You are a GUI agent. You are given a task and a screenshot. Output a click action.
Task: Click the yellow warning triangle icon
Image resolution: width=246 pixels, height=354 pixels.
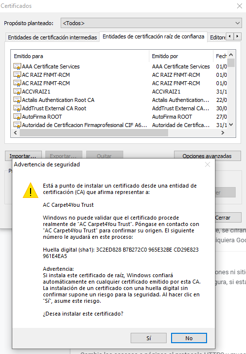tap(31, 191)
